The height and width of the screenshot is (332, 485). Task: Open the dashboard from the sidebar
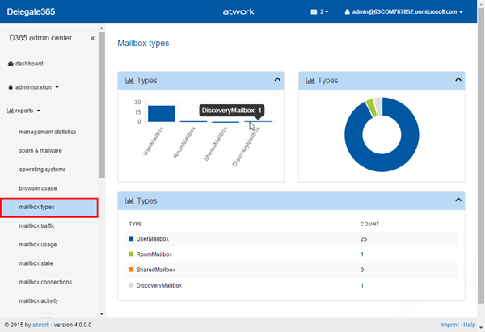[x=28, y=63]
